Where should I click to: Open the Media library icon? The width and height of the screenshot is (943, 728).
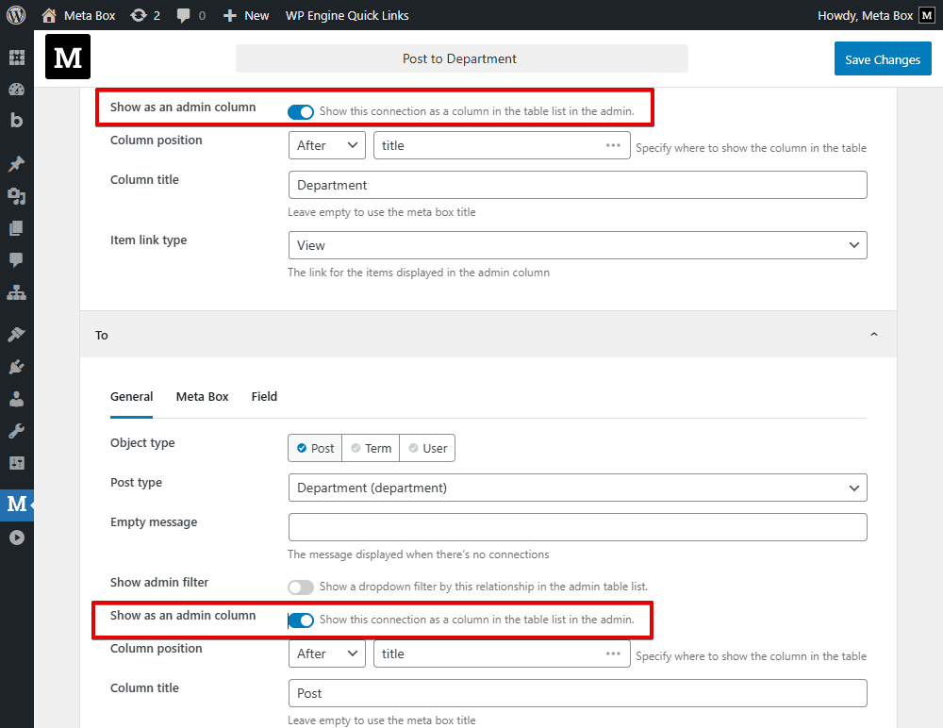17,195
